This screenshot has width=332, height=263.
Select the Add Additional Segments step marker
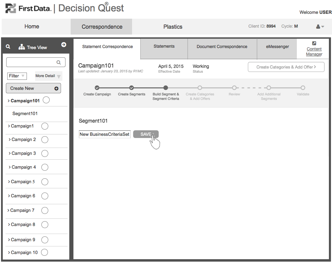[269, 88]
